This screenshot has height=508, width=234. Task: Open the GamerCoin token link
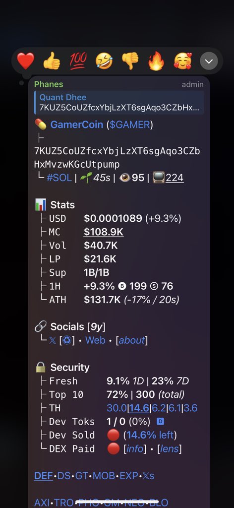point(77,125)
